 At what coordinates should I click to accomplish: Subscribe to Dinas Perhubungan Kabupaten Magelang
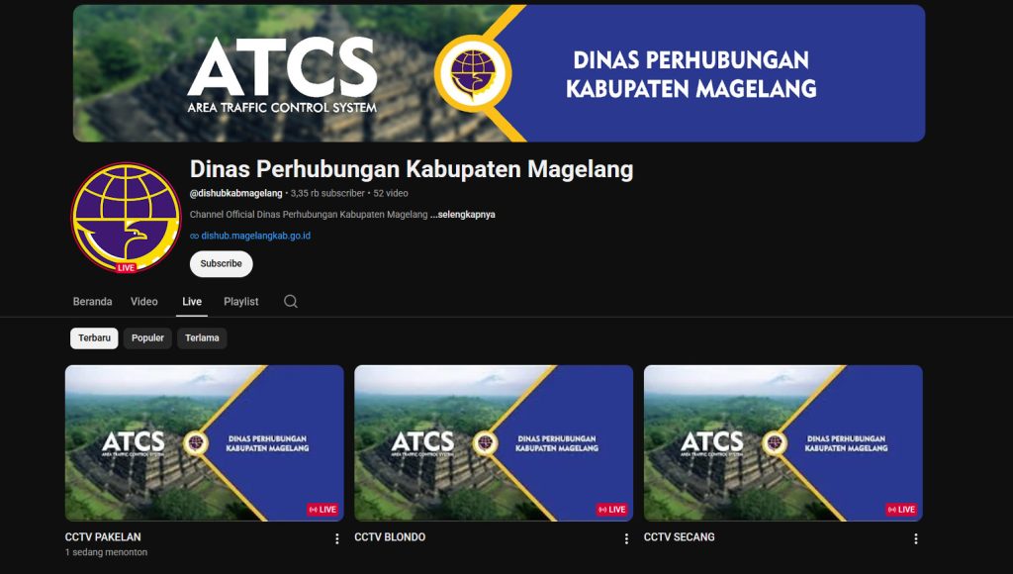point(221,263)
